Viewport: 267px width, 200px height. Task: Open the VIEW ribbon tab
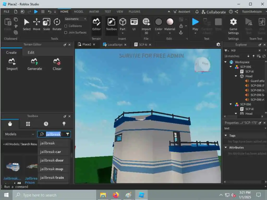(x=120, y=12)
